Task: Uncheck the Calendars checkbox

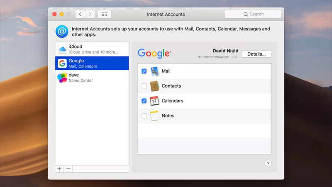Action: point(144,101)
